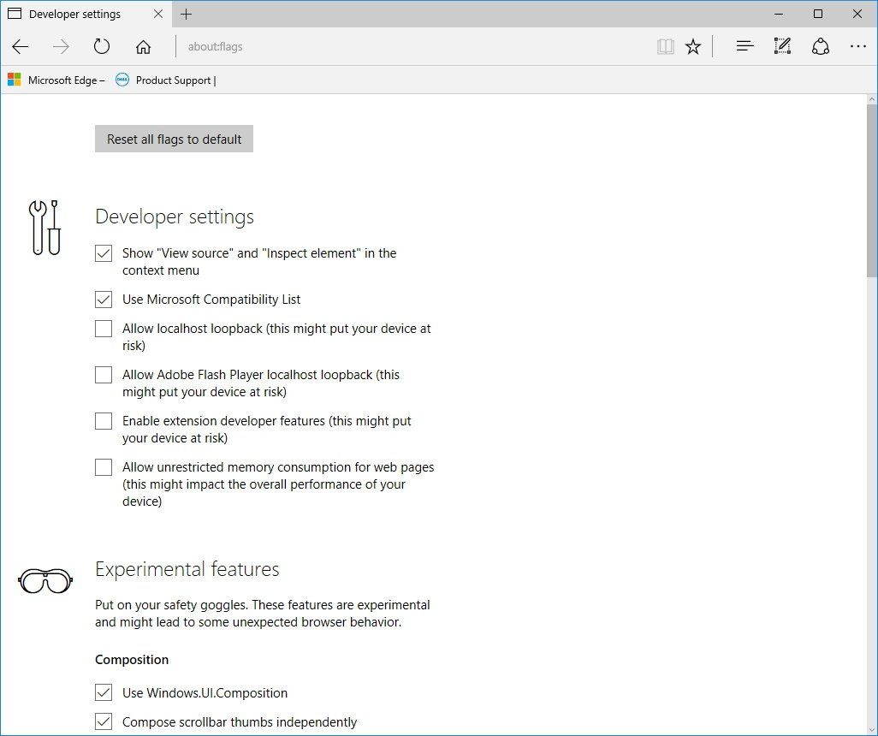Add this page to favorites
The image size is (878, 736).
point(693,46)
